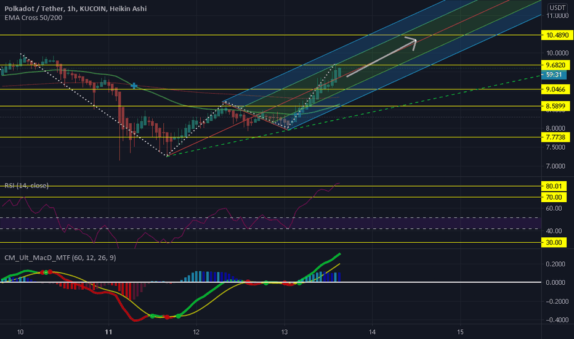Click the RSI 40.00 axis value

click(554, 231)
